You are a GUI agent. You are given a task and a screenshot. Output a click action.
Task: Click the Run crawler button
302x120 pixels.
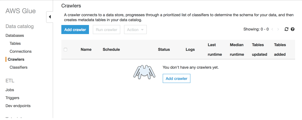(x=106, y=30)
